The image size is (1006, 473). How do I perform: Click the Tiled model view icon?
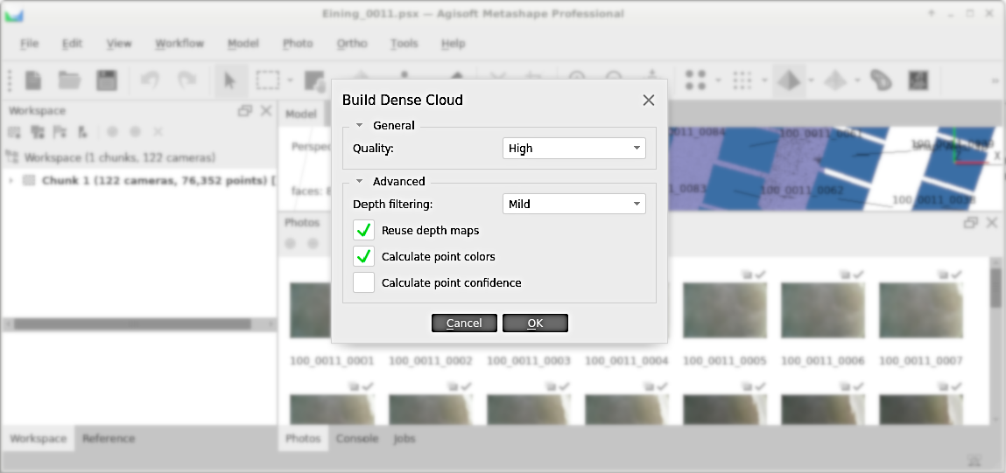point(881,80)
